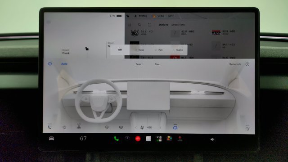Adjust the passenger side dashboard air vent
This screenshot has width=288, height=162.
pos(198,92)
